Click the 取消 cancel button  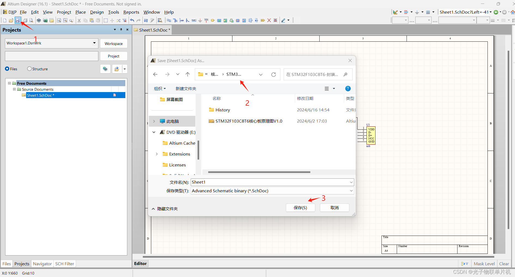tap(334, 208)
